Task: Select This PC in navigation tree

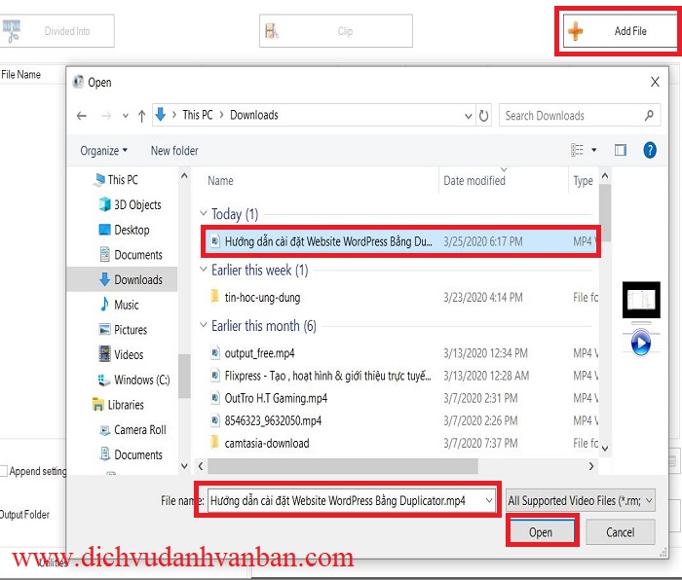Action: click(x=123, y=180)
